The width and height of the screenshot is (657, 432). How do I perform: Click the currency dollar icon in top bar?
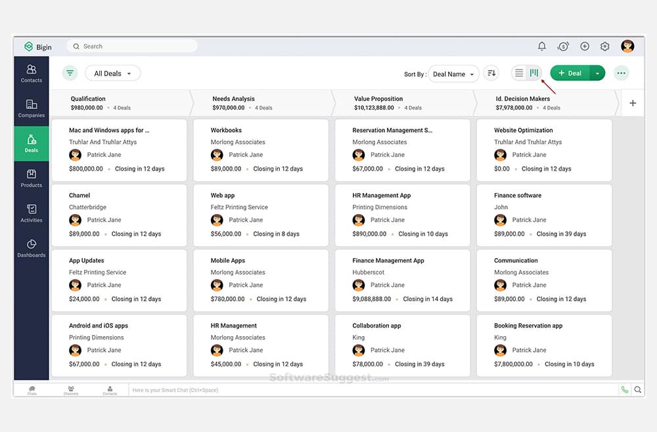(563, 47)
